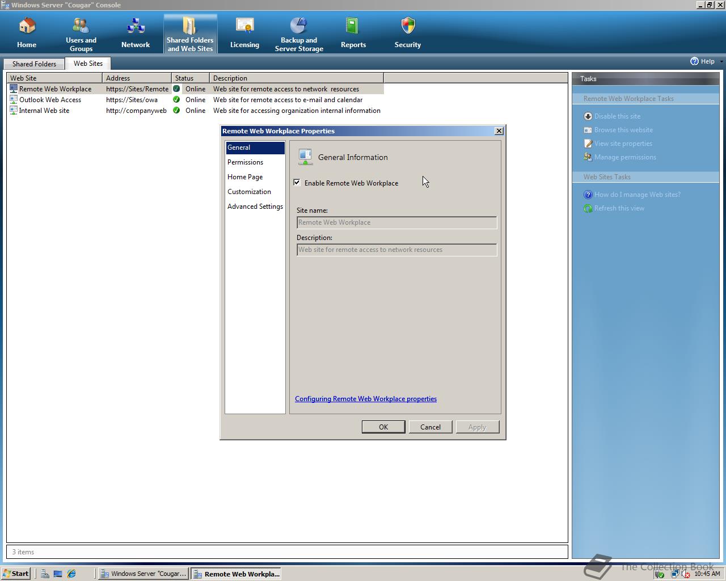Select Advanced Settings in the properties dialog
Viewport: 726px width, 581px height.
click(x=255, y=207)
